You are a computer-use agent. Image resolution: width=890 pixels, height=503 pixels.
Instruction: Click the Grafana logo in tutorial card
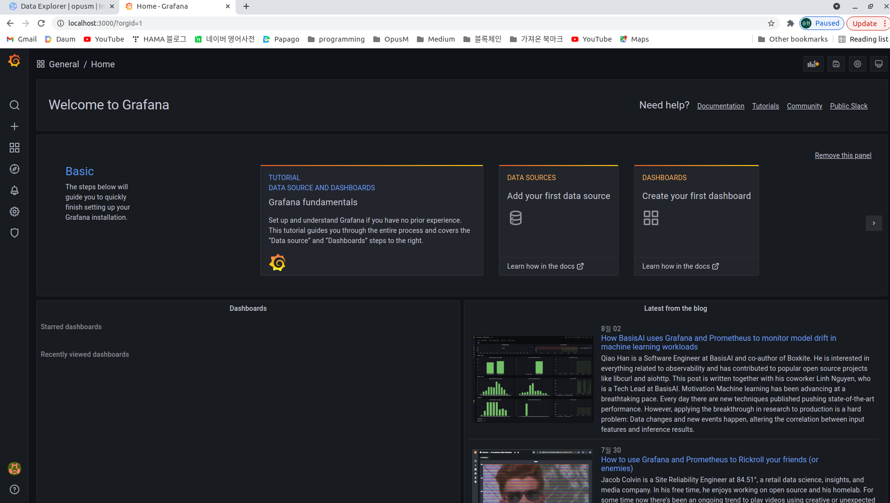[x=277, y=262]
